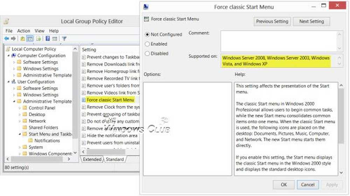Click the policy icon beside Prevent changes to Taskbar
This screenshot has height=196, width=350.
84,57
